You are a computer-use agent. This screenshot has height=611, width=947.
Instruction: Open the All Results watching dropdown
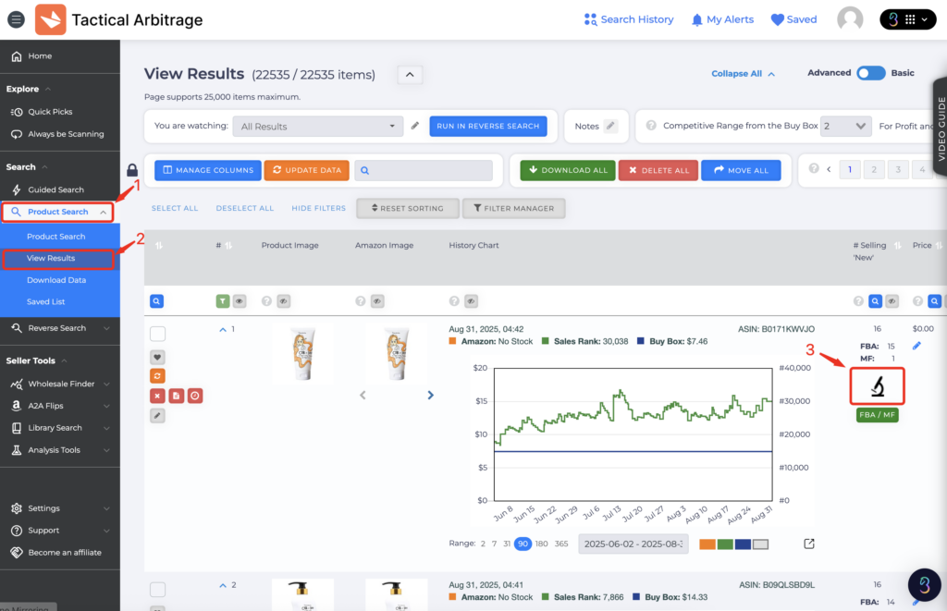tap(318, 127)
